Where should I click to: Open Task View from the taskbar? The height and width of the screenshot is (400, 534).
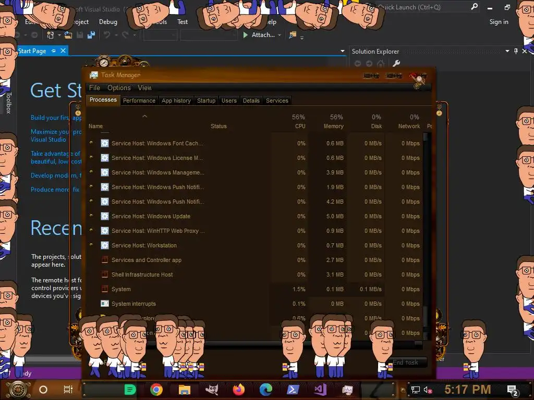click(68, 390)
